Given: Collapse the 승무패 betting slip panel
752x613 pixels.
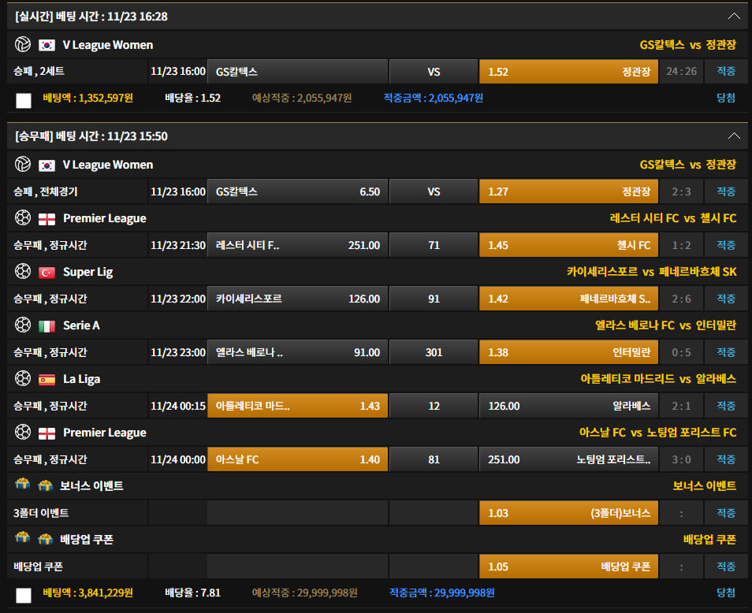Looking at the screenshot, I should tap(734, 136).
